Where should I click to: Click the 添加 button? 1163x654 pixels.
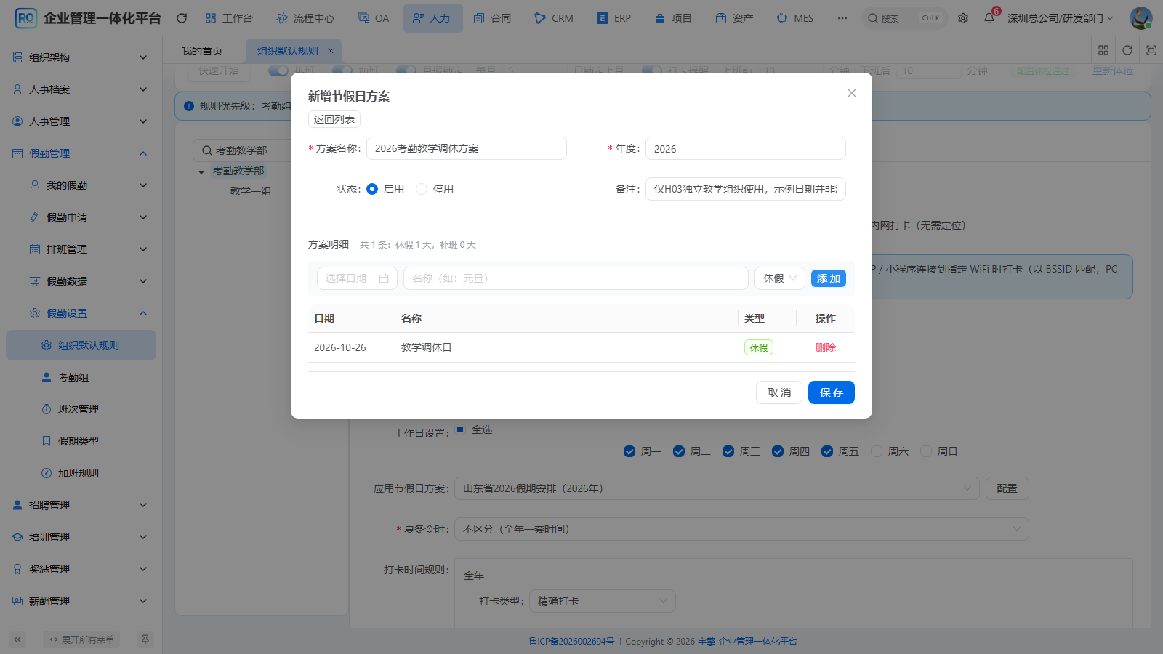pos(829,278)
